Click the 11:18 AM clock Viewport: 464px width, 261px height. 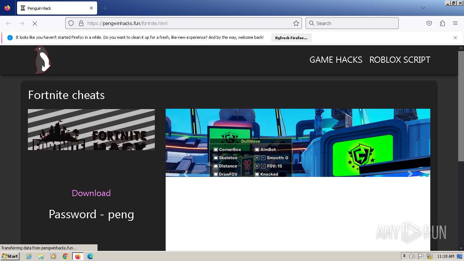coord(446,256)
